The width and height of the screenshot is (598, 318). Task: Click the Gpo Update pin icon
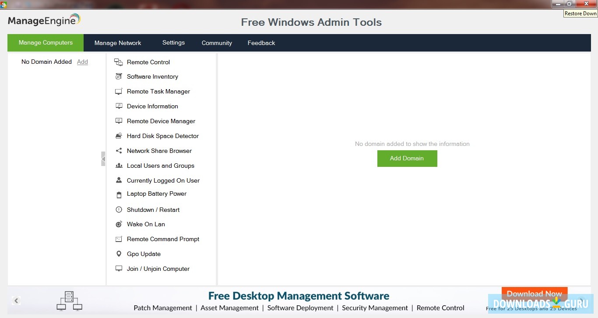point(119,254)
